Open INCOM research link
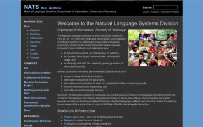This screenshot has height=127, width=203. point(28,126)
